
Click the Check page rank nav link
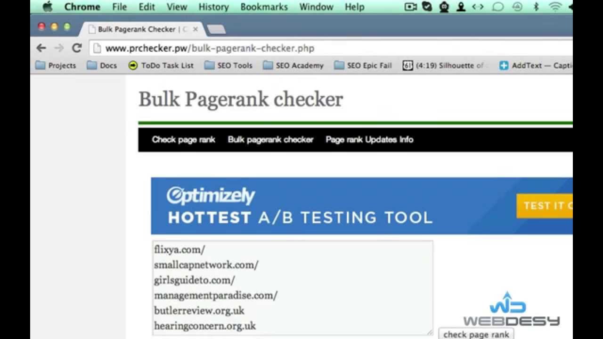[x=184, y=139]
